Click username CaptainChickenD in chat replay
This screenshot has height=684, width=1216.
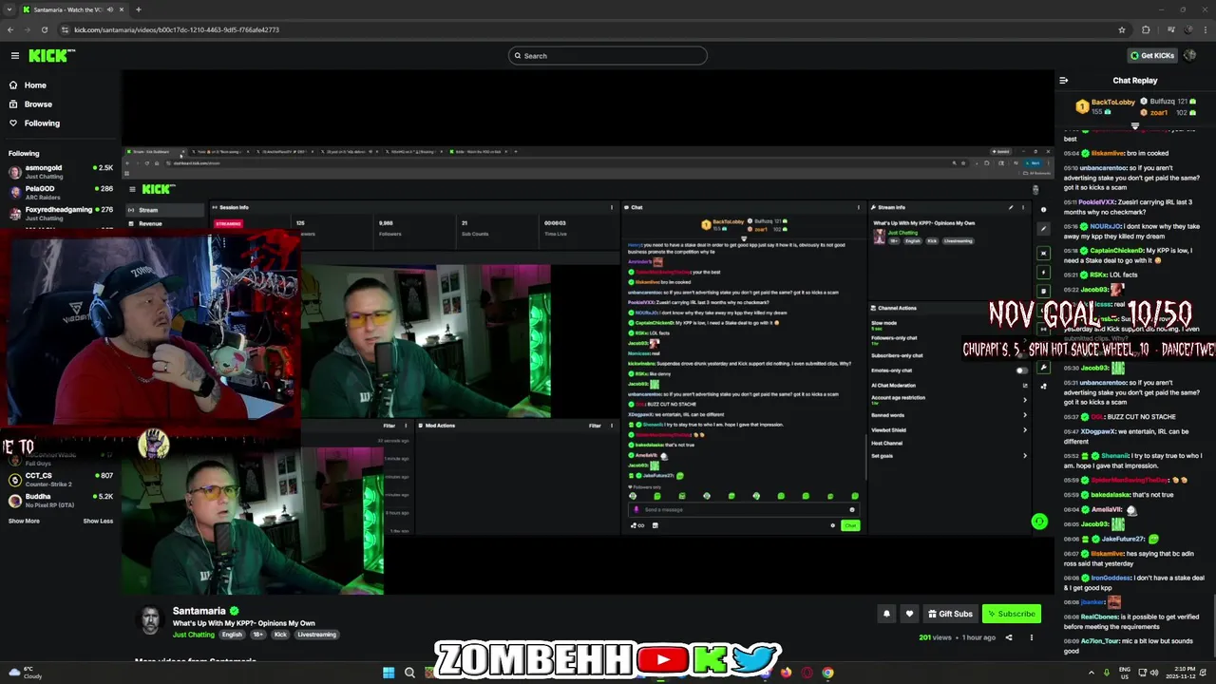1118,251
